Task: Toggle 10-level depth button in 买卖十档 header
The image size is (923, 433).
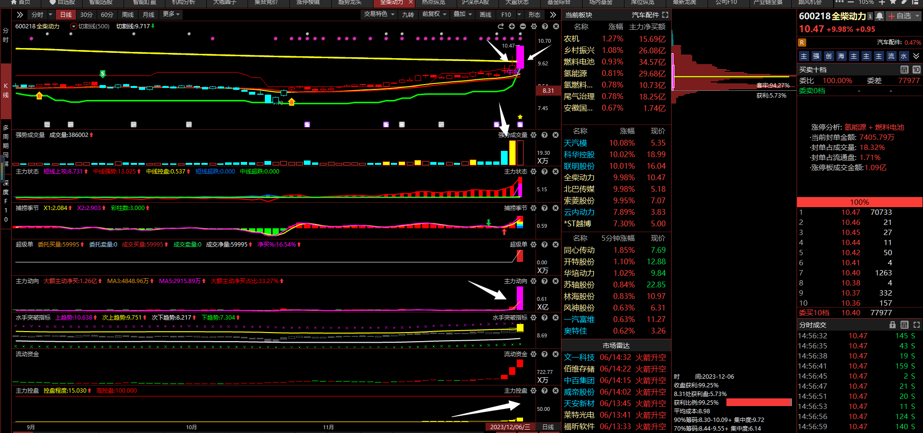Action: (x=916, y=70)
